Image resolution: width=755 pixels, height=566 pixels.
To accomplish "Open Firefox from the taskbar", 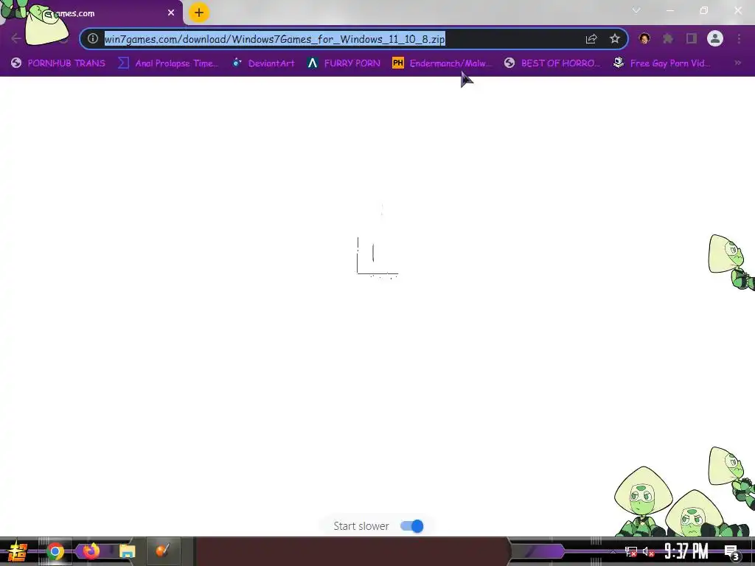I will [x=91, y=551].
